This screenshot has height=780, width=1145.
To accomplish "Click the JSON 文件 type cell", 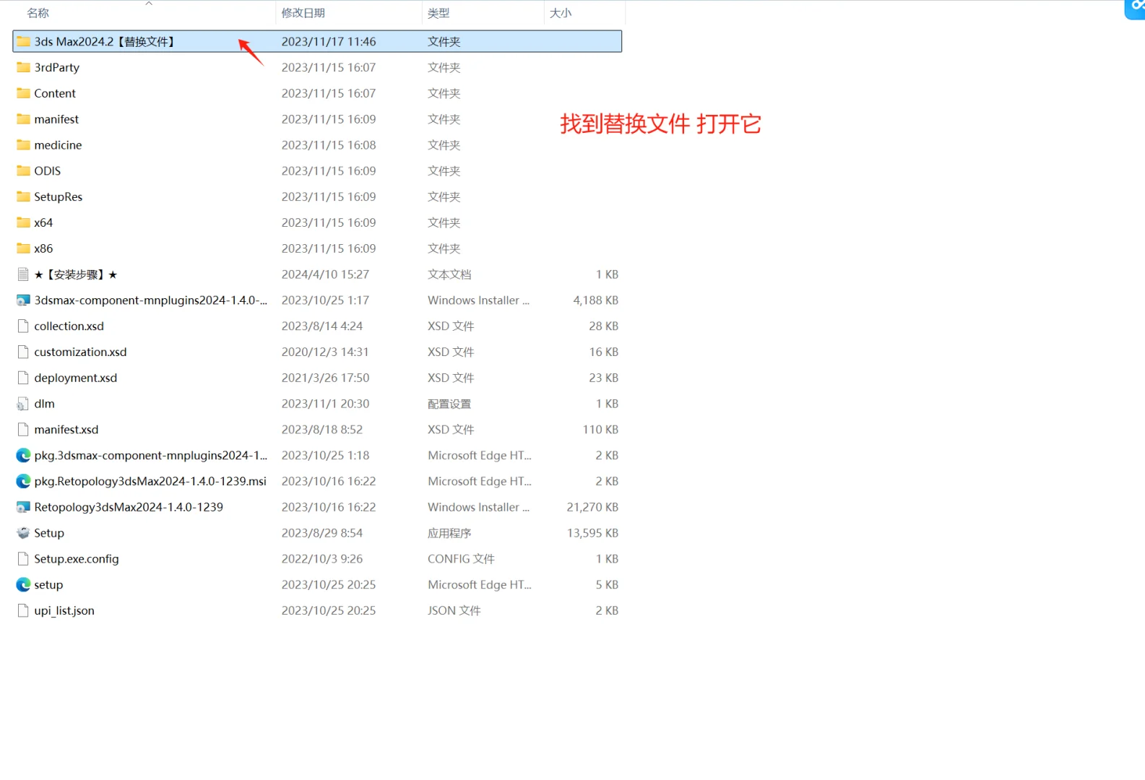I will pos(454,611).
